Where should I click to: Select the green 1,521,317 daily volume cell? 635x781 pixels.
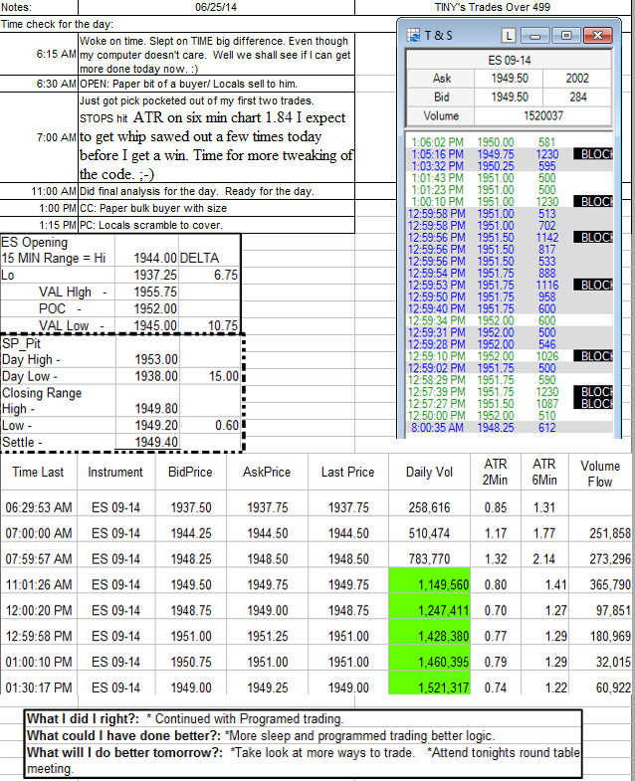coord(430,687)
